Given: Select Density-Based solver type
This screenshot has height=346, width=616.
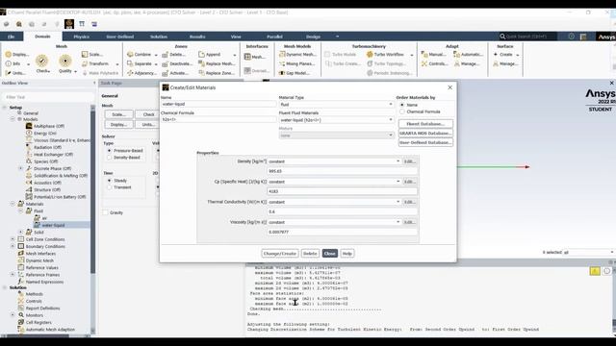Looking at the screenshot, I should tap(109, 158).
